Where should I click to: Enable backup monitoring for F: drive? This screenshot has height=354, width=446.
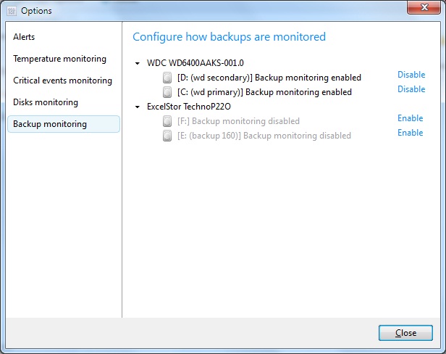(410, 118)
